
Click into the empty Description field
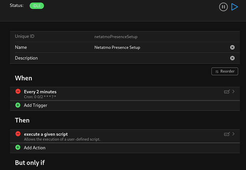[x=157, y=58]
